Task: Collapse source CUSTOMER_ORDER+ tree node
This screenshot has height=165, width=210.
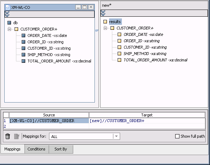Action: click(x=9, y=29)
